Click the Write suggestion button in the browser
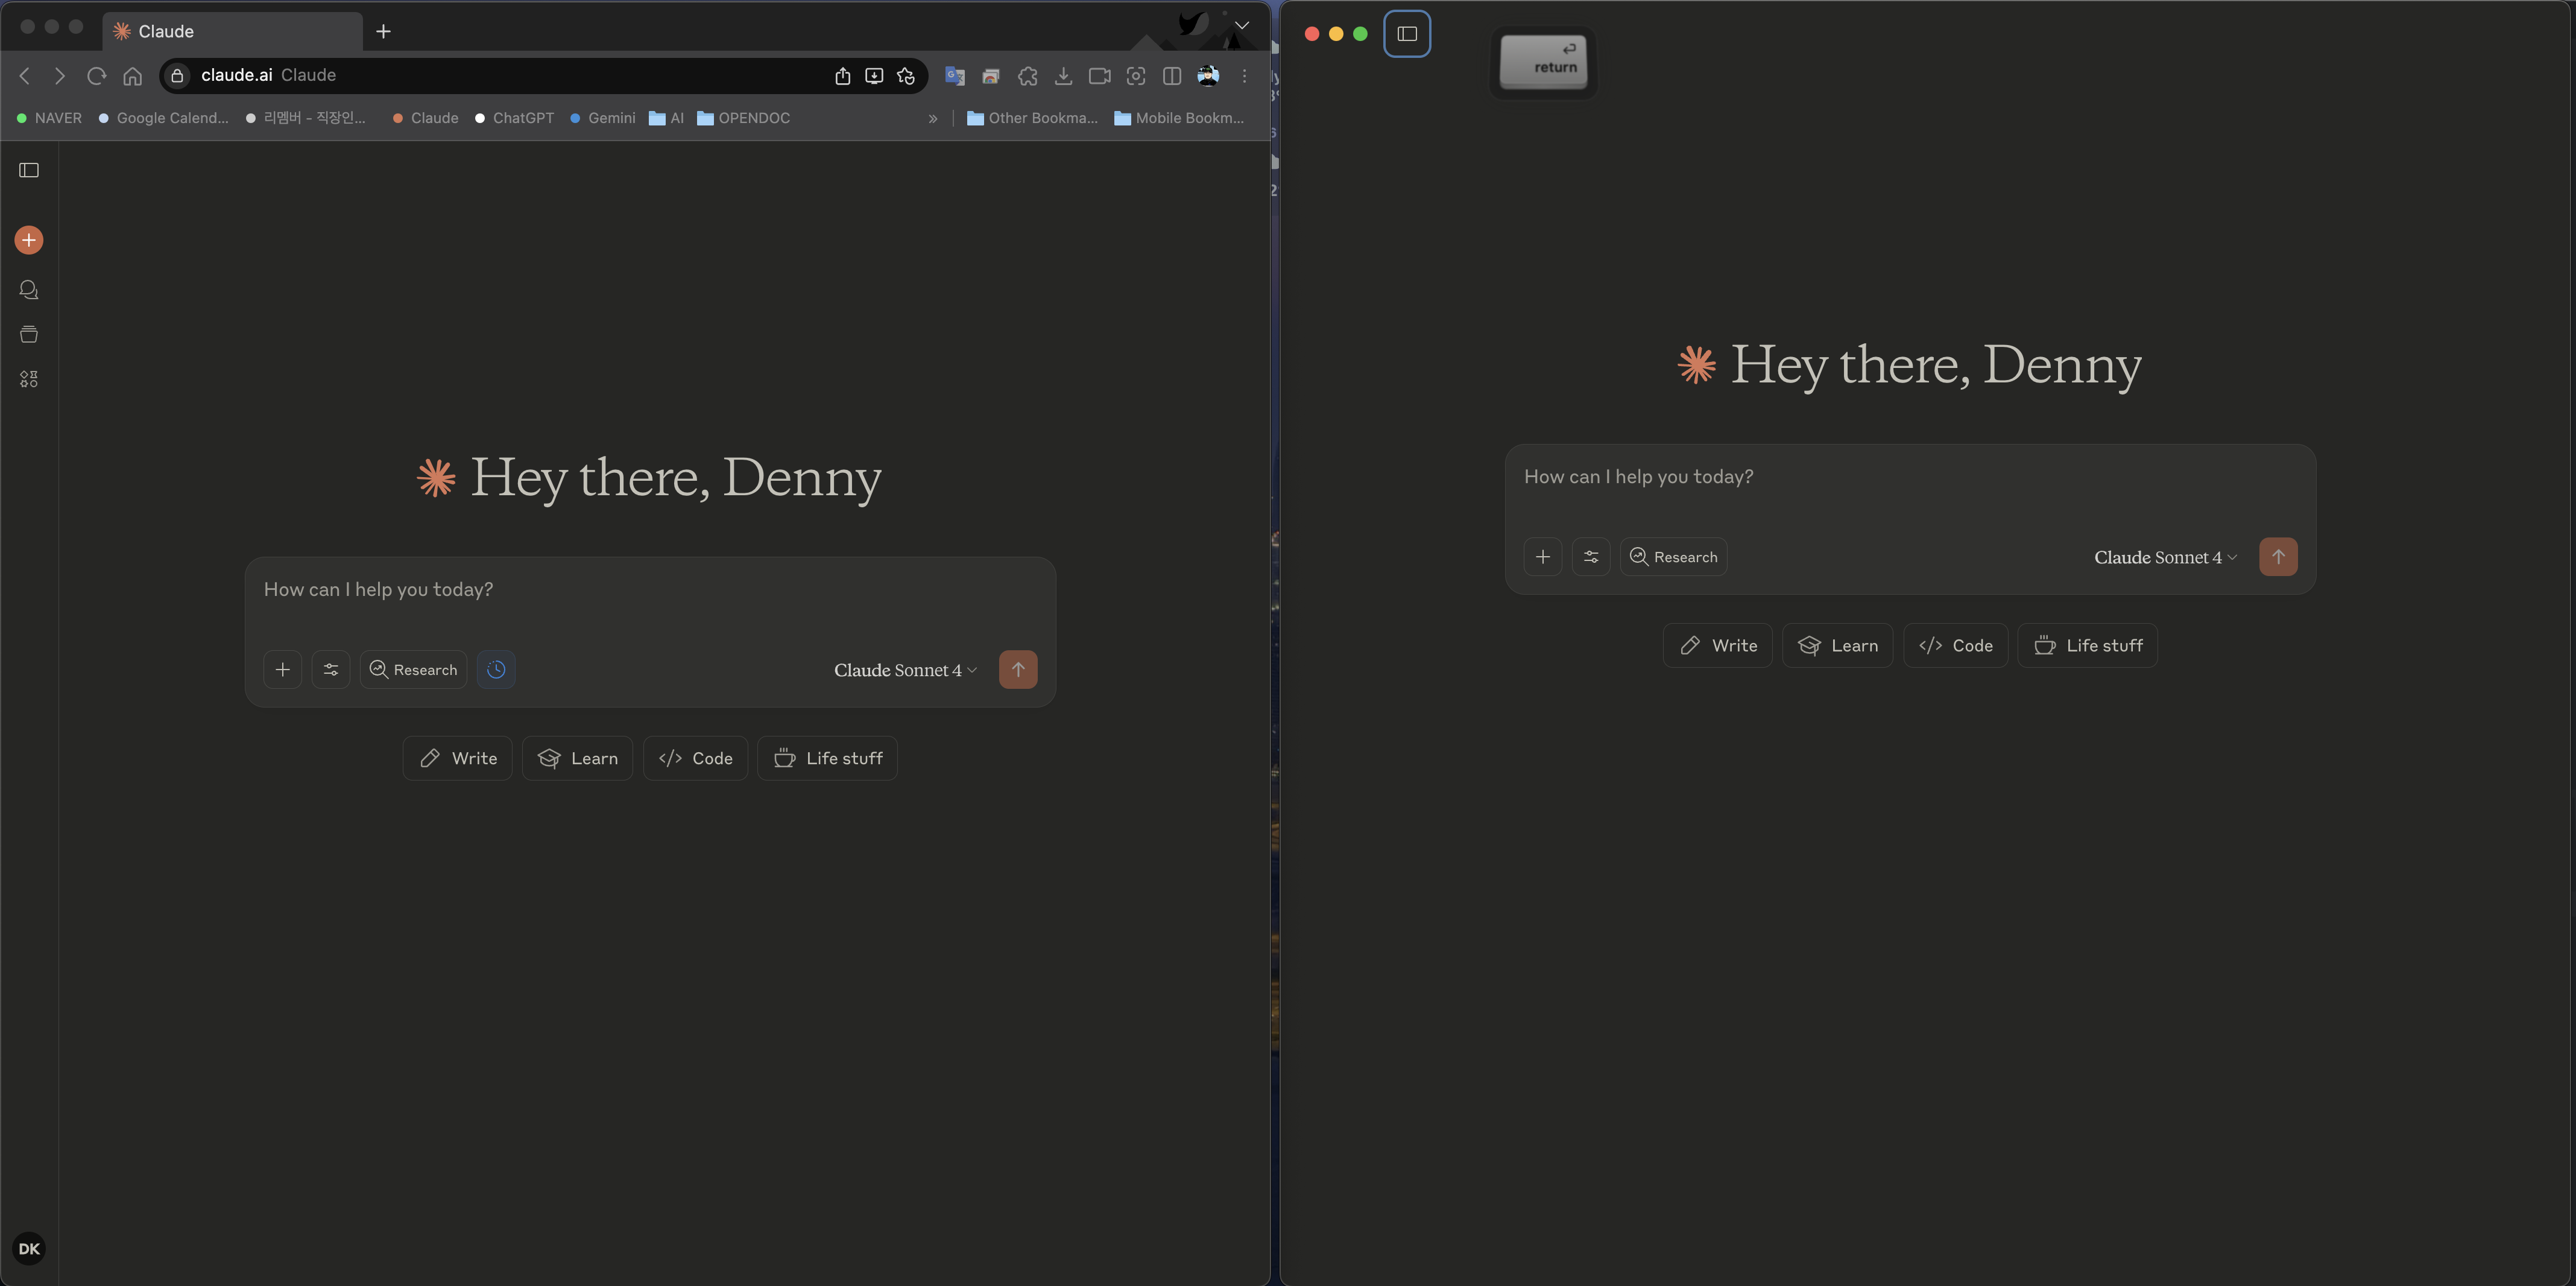The height and width of the screenshot is (1286, 2576). coord(457,758)
